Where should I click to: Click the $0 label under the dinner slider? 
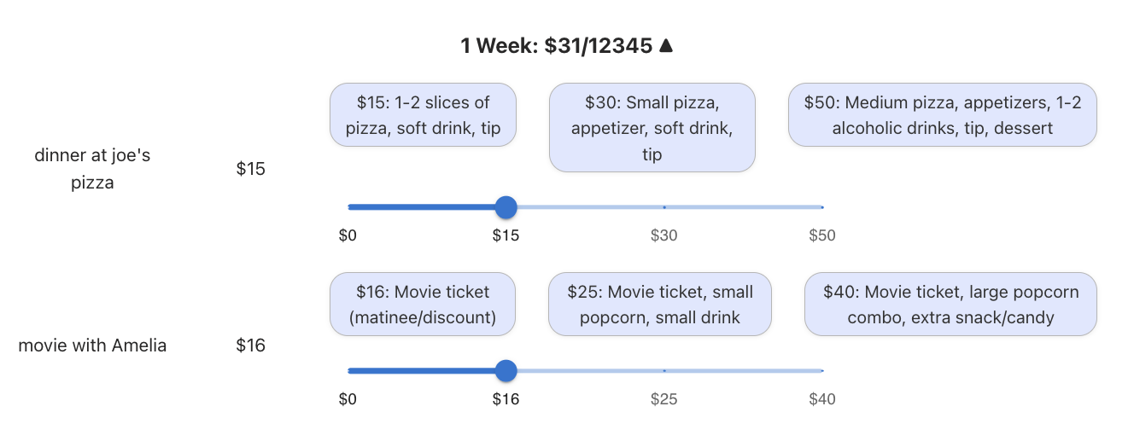tap(348, 235)
